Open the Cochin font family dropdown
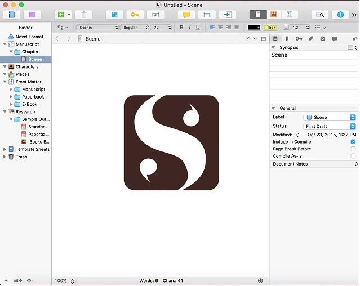 click(97, 28)
